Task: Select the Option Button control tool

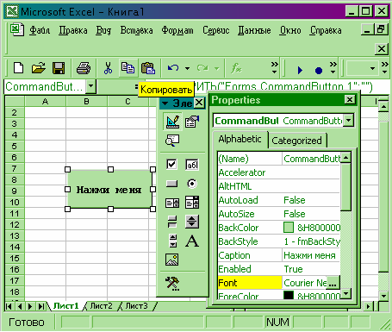Action: (192, 184)
